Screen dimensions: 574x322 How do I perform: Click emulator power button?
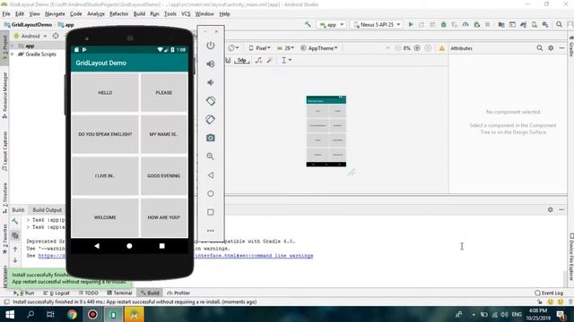click(x=211, y=46)
